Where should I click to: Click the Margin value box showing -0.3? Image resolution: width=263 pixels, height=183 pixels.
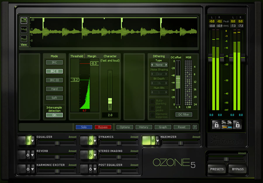94,63
